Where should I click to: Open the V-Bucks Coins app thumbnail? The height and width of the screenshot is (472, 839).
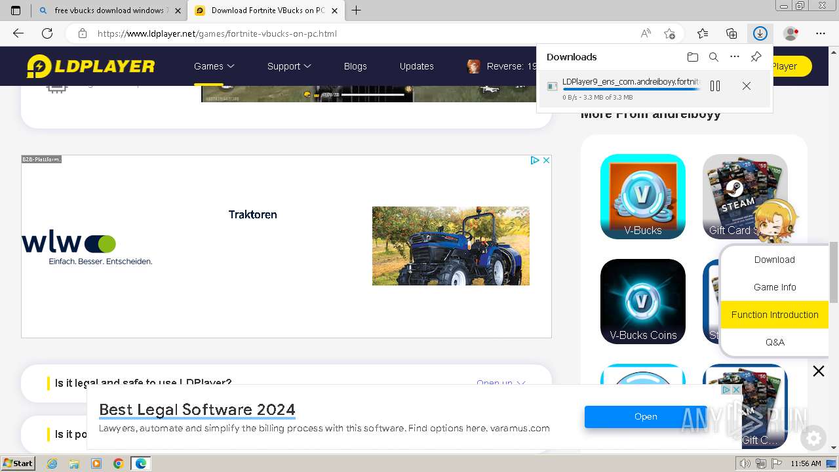(x=643, y=302)
